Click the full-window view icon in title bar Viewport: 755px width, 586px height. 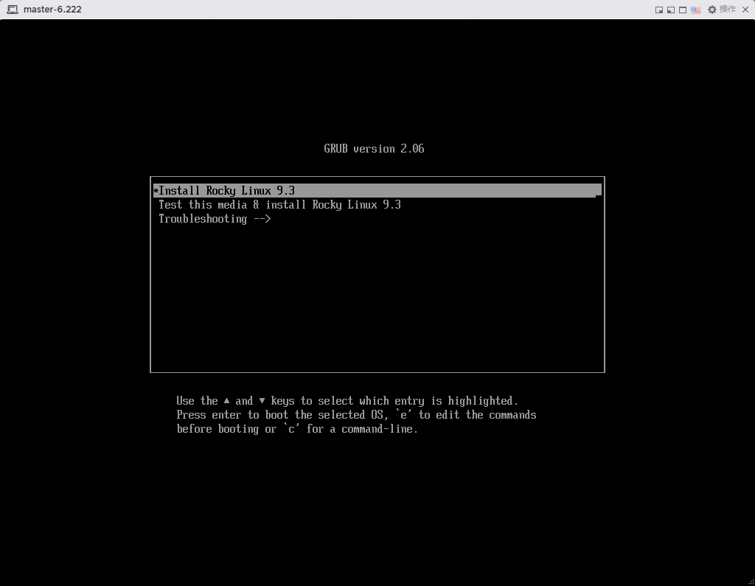[683, 10]
